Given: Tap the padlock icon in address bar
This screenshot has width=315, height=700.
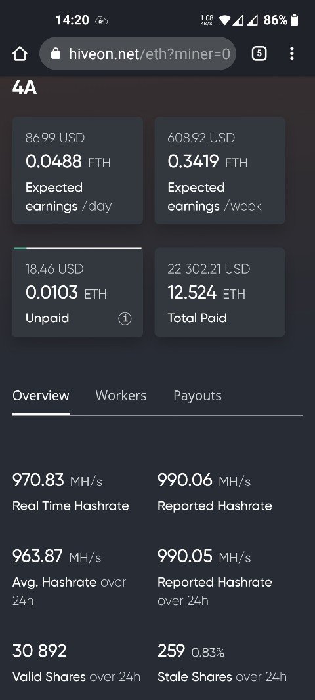Looking at the screenshot, I should coord(56,54).
